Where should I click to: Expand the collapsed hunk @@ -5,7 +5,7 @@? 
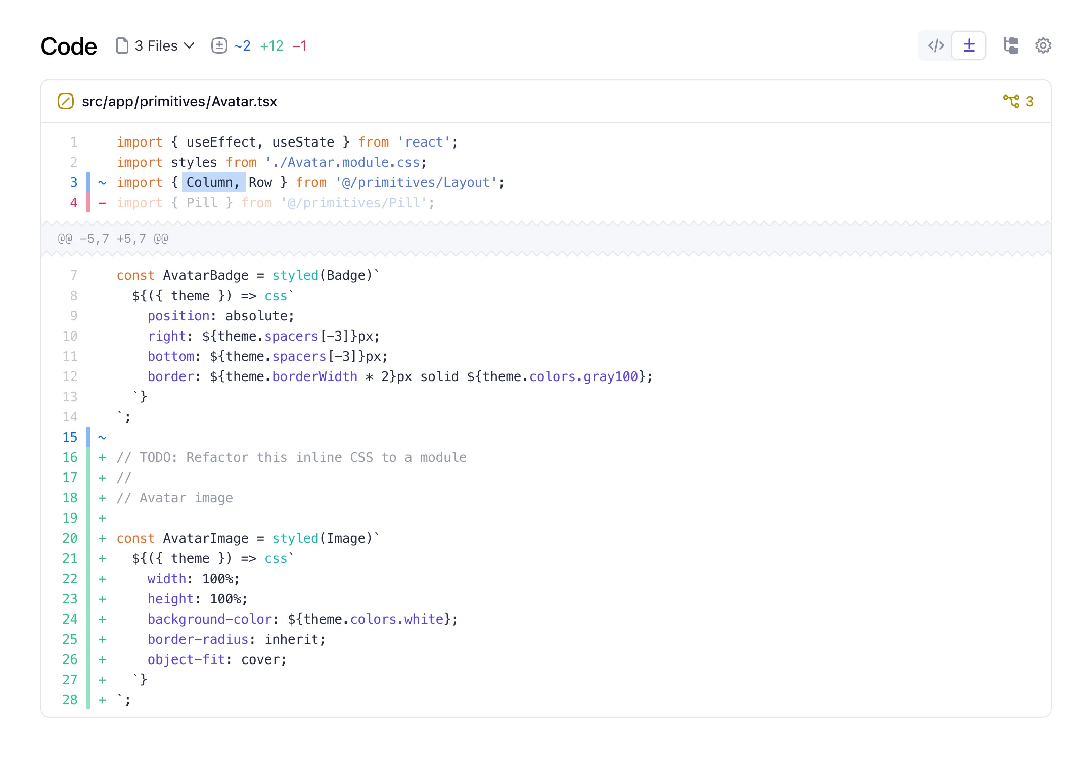pyautogui.click(x=546, y=239)
